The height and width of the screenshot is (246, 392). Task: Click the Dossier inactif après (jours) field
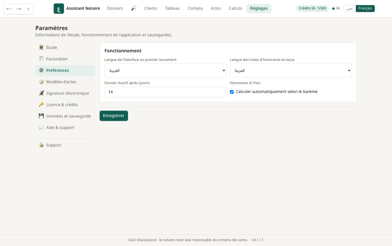[x=165, y=92]
